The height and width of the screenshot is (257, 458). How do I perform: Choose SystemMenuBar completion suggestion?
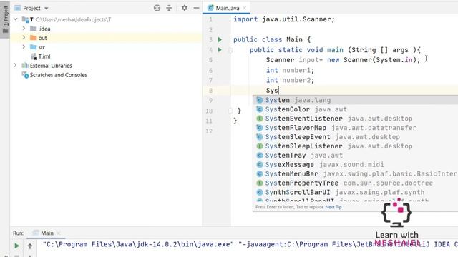(x=355, y=174)
